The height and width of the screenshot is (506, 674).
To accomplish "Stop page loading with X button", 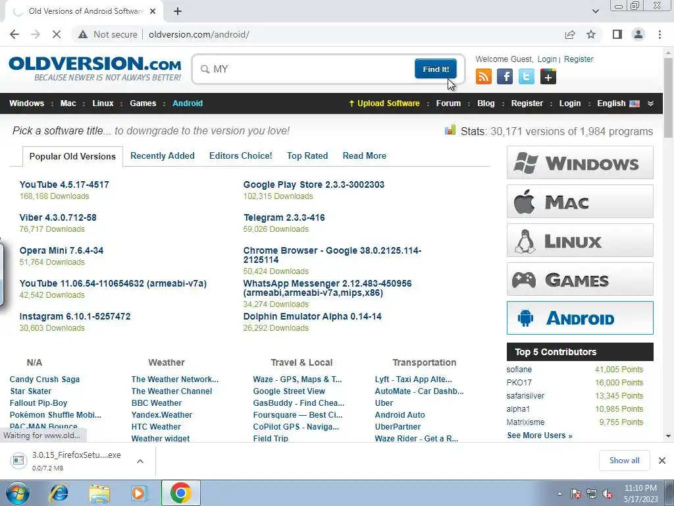I will [57, 34].
